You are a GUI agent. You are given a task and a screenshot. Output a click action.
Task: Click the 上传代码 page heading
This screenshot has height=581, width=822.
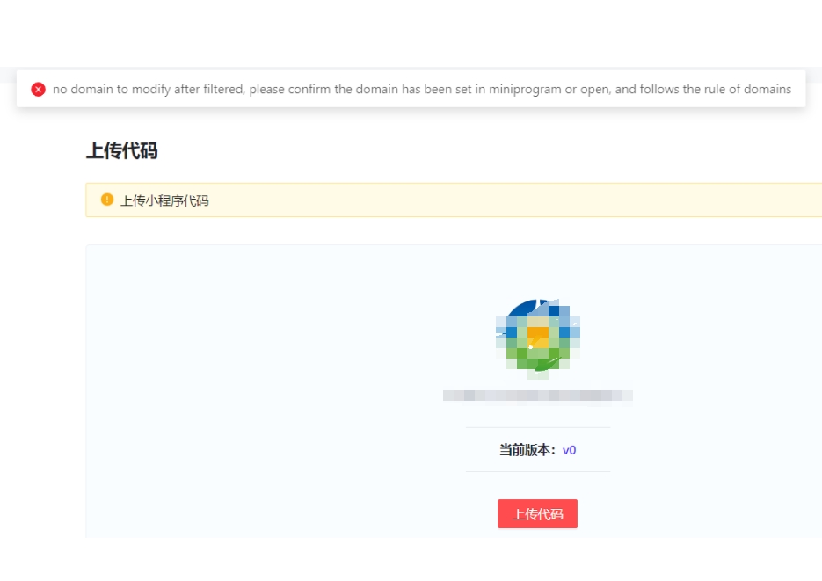point(121,151)
